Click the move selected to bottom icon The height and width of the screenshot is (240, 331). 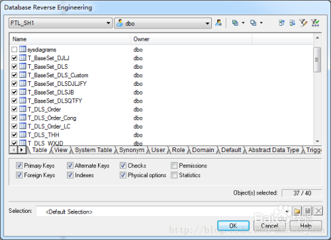coord(293,22)
